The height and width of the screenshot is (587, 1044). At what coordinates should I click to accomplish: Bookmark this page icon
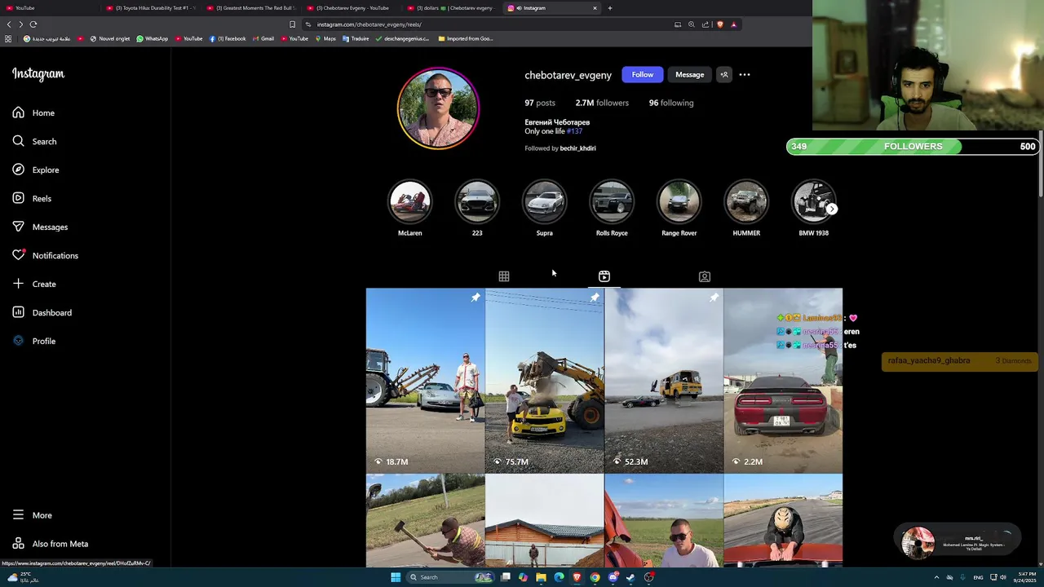point(292,24)
